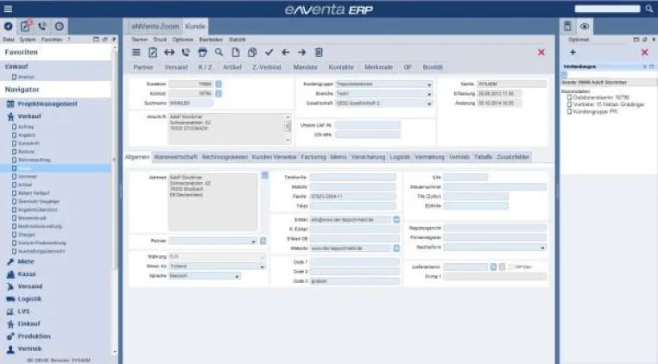The image size is (658, 364).
Task: Click the Bonität button
Action: pos(433,67)
